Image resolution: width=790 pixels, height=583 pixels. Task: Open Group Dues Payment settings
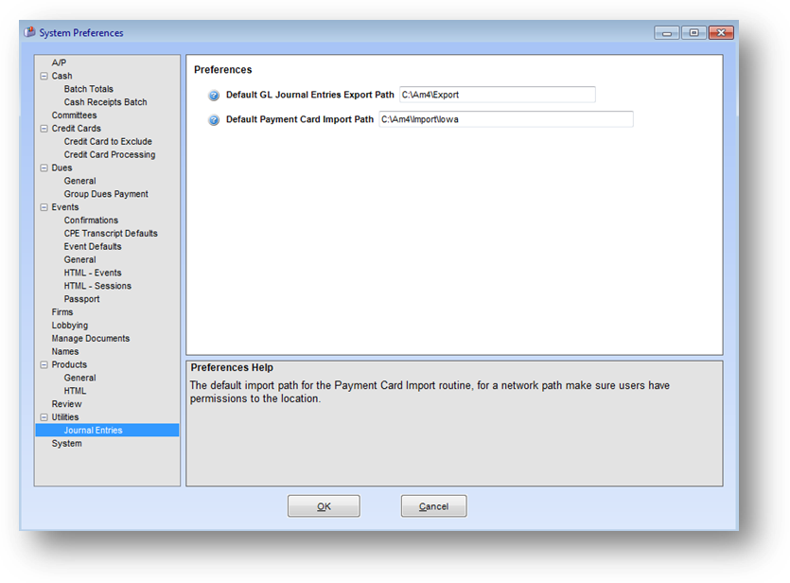pyautogui.click(x=106, y=193)
